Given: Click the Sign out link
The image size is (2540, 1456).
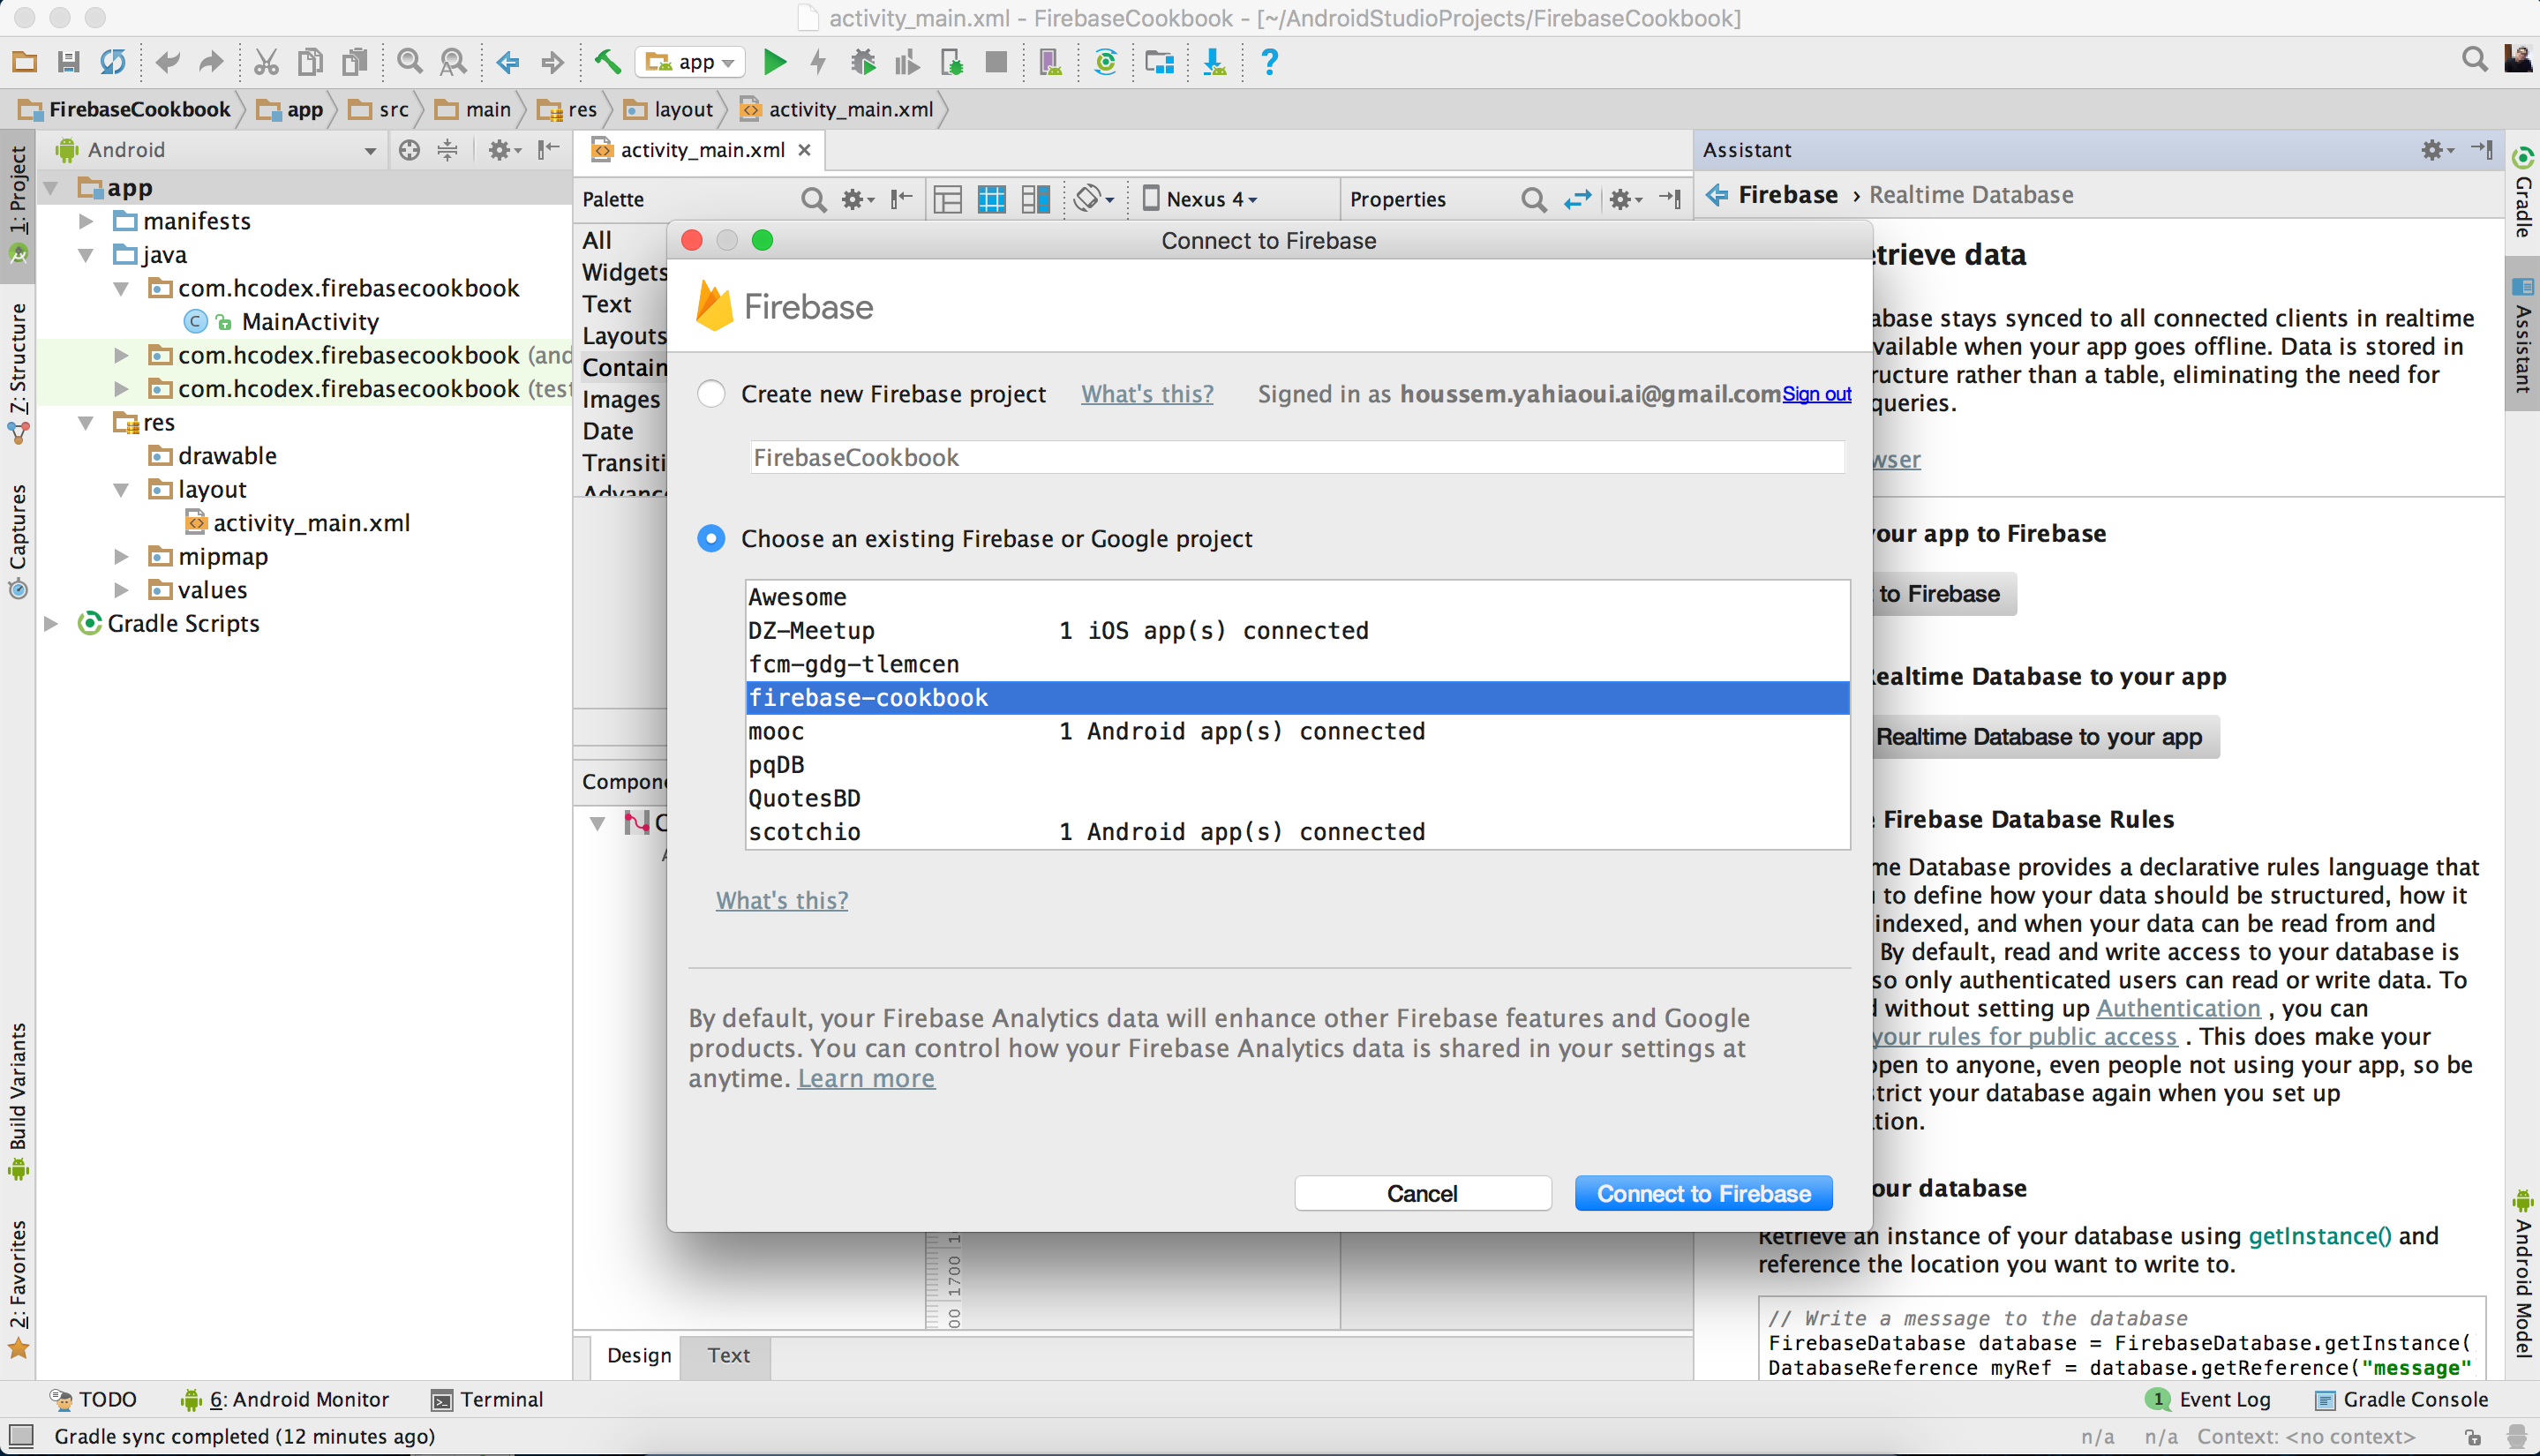Looking at the screenshot, I should 1816,394.
